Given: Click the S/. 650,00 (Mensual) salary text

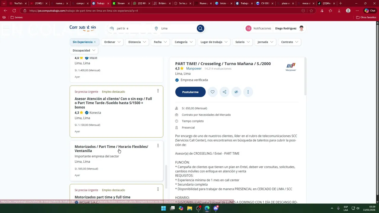Looking at the screenshot, I should [194, 108].
